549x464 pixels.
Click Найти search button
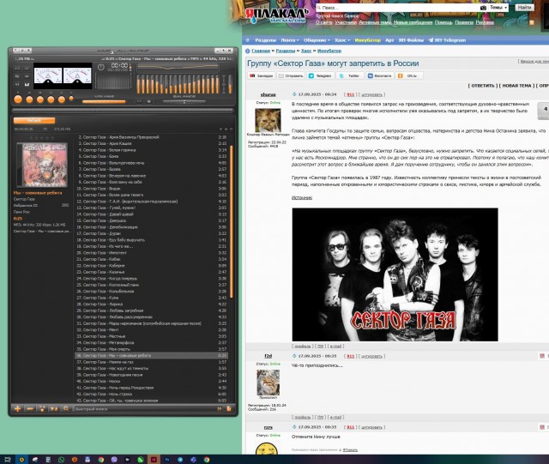click(524, 8)
